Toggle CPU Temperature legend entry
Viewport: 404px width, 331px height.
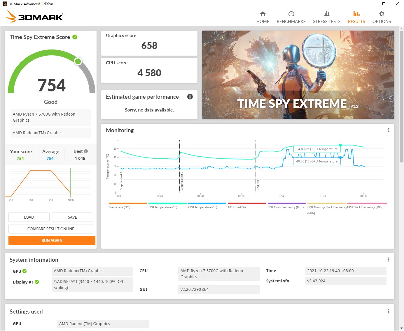coord(167,205)
